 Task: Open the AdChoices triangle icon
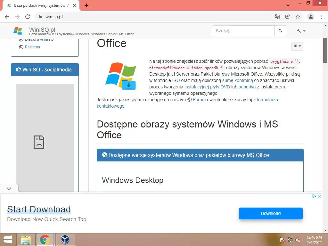(x=314, y=196)
